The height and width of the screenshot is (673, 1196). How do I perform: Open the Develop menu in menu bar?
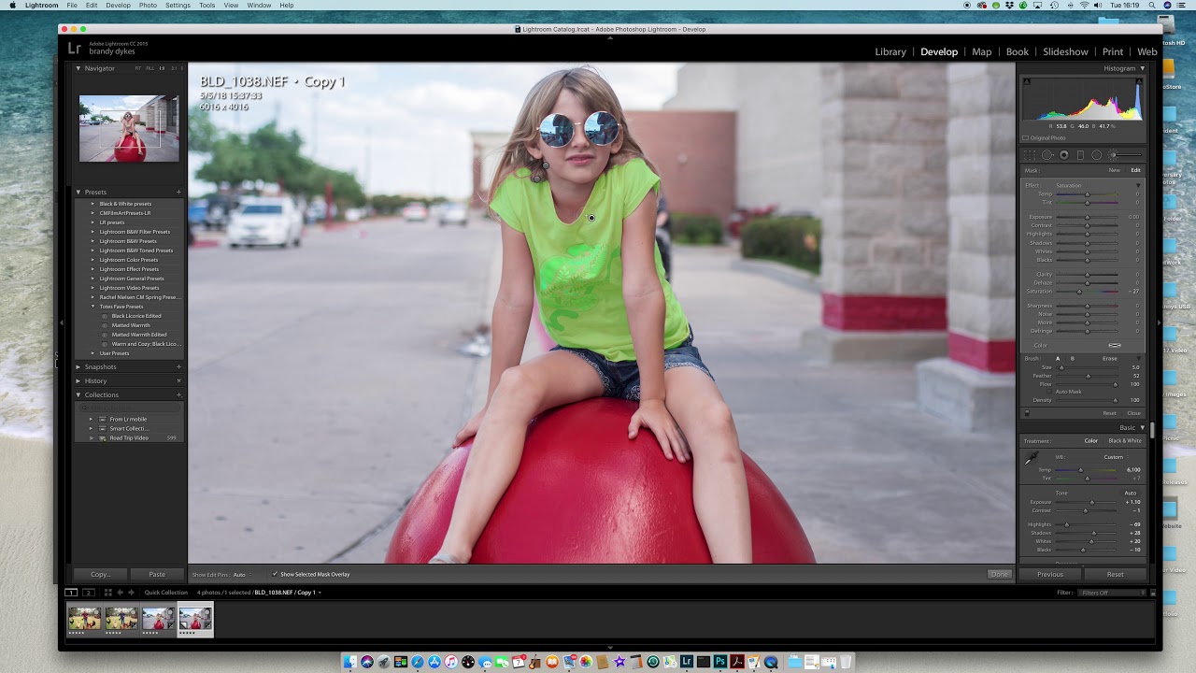click(x=118, y=6)
